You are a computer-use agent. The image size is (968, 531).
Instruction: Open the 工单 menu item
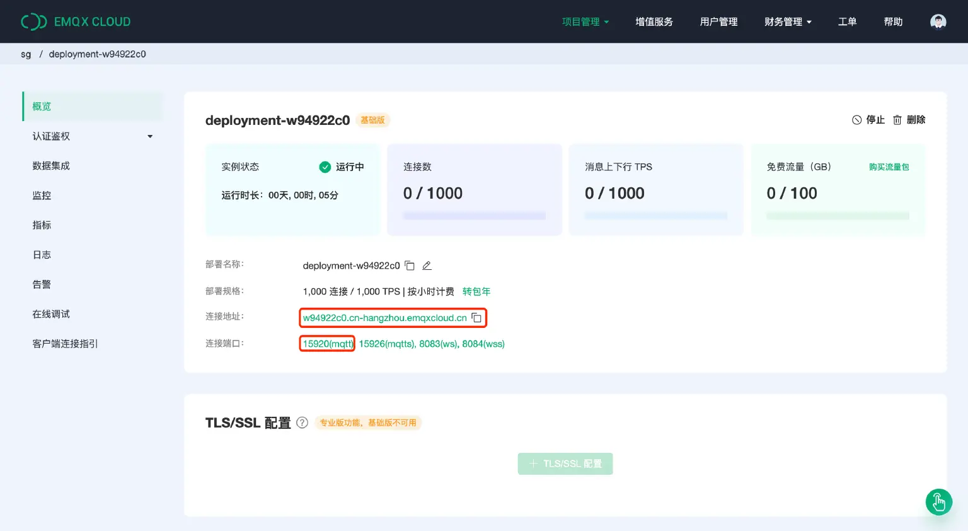848,21
